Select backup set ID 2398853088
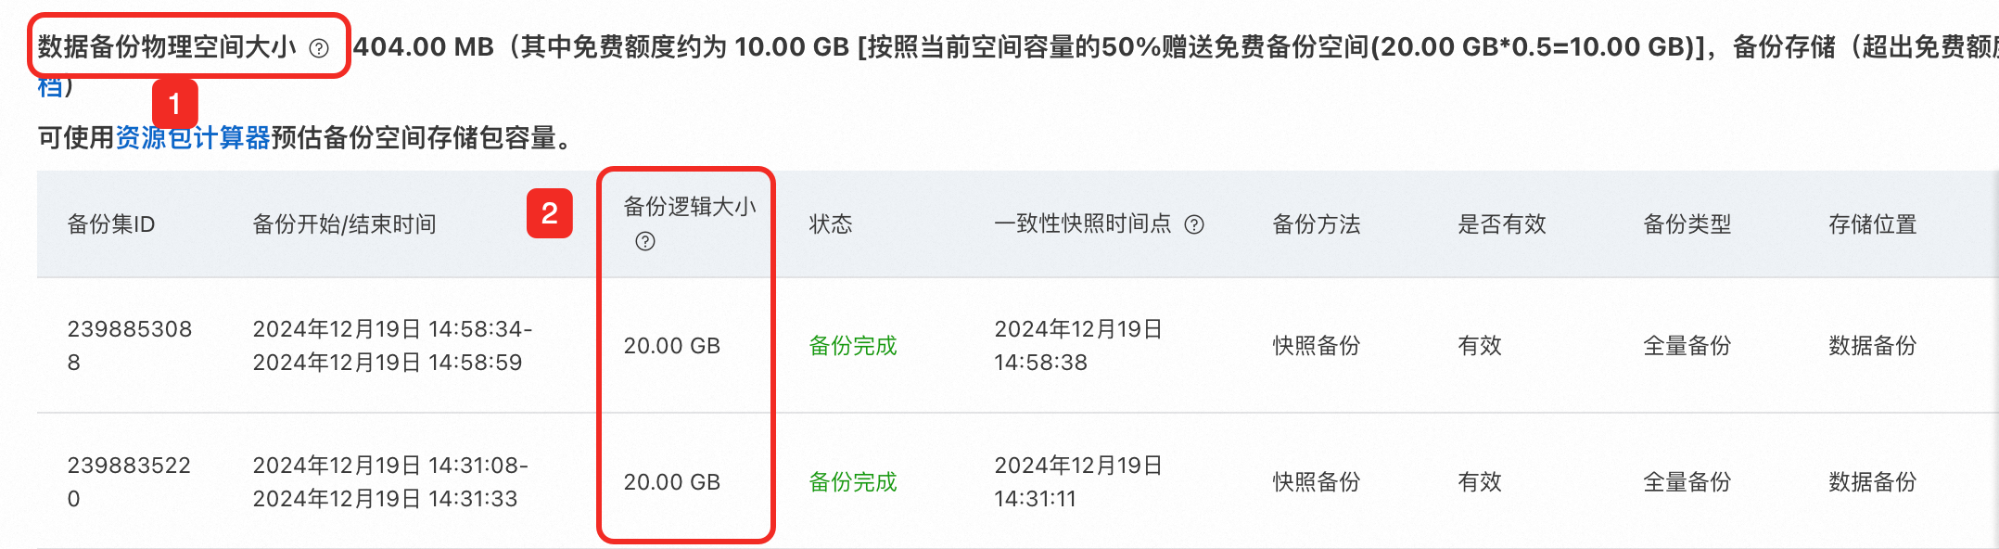This screenshot has height=549, width=1999. (129, 345)
